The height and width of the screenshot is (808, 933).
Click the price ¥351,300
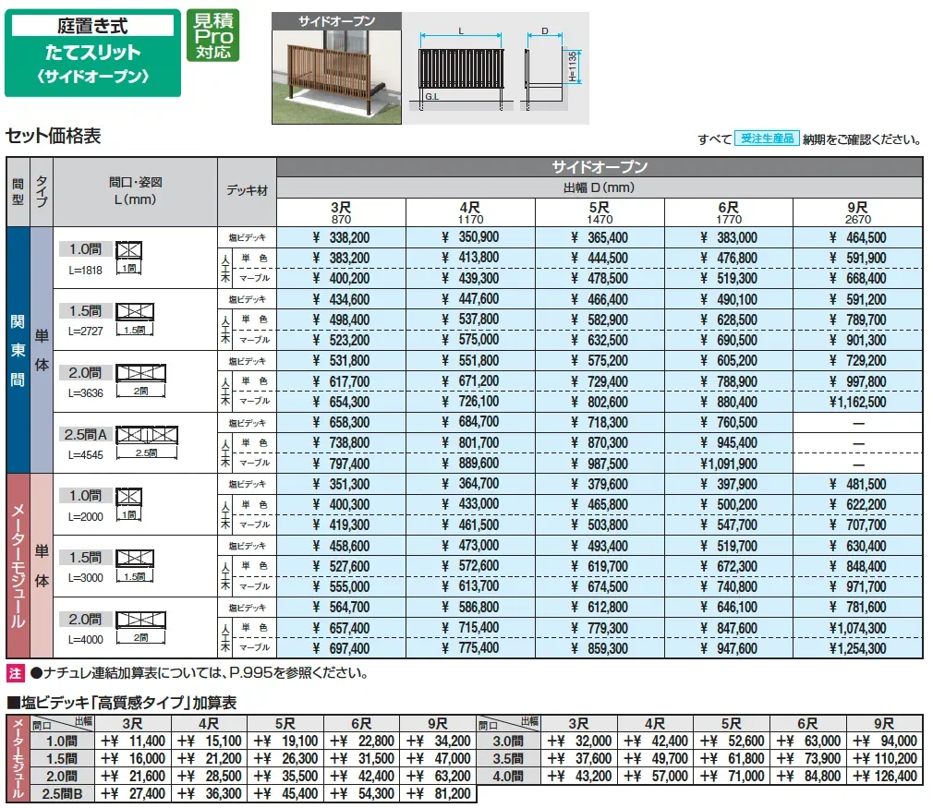[x=341, y=485]
